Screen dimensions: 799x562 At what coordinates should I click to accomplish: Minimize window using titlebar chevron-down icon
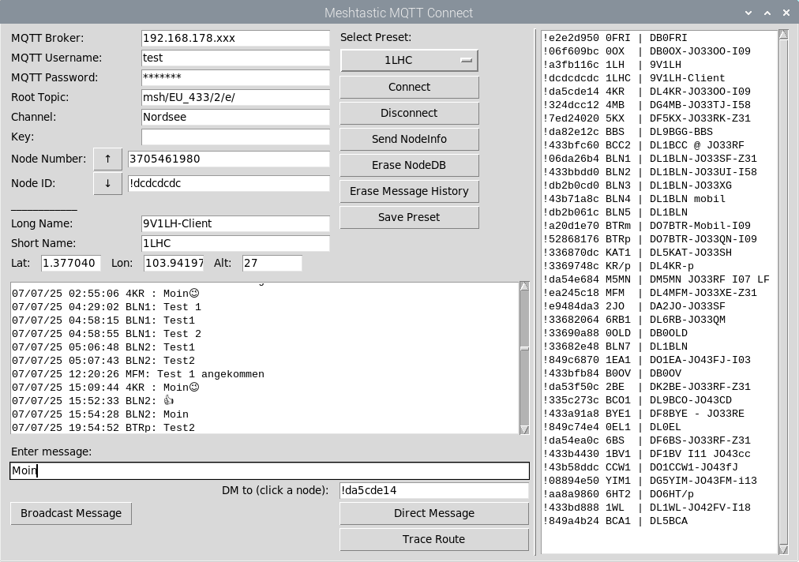[x=748, y=13]
